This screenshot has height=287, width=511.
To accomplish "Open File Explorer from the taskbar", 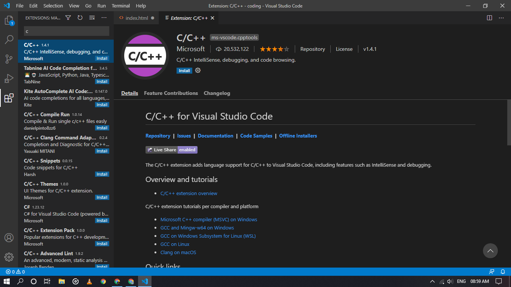I will click(x=62, y=281).
